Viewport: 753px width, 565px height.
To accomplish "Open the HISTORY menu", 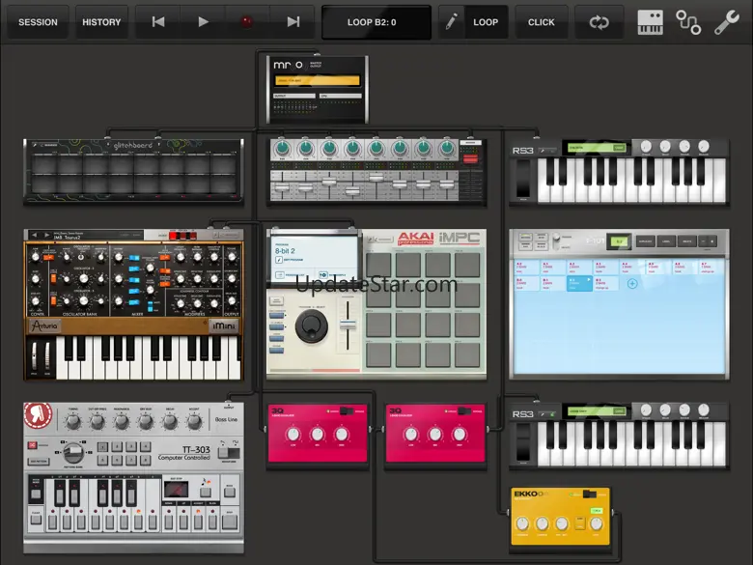I will (x=101, y=22).
